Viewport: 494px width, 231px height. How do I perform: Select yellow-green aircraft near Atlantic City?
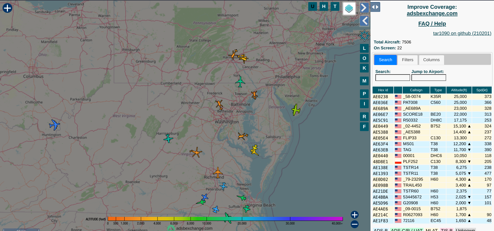296,110
